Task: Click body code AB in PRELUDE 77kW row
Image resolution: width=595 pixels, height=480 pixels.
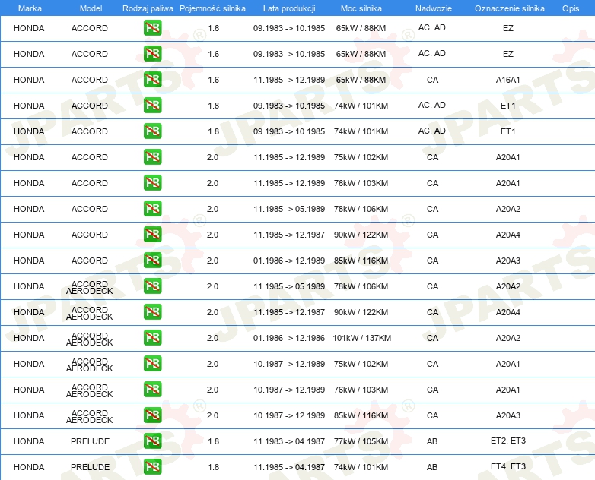Action: click(432, 441)
